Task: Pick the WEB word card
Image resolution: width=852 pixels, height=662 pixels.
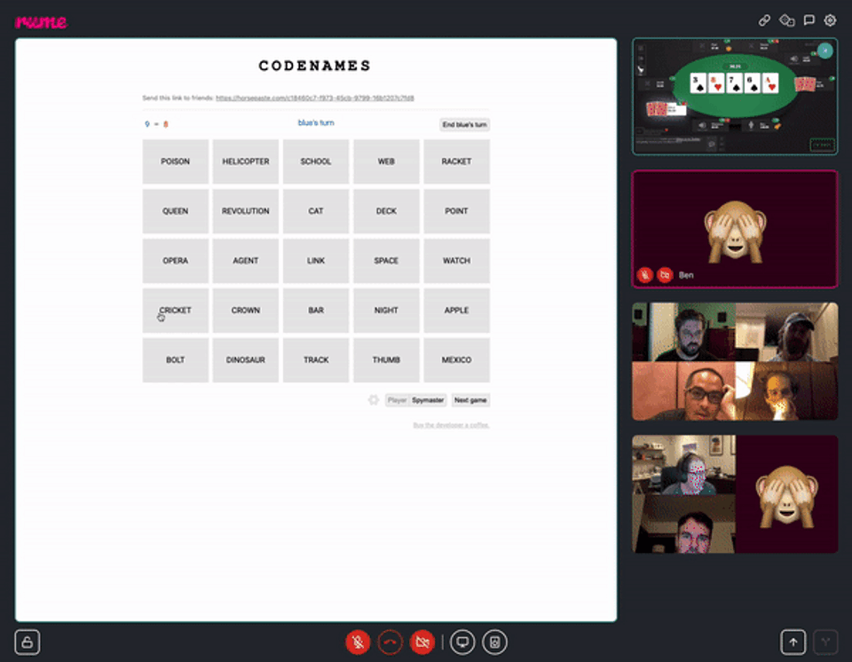Action: click(386, 162)
